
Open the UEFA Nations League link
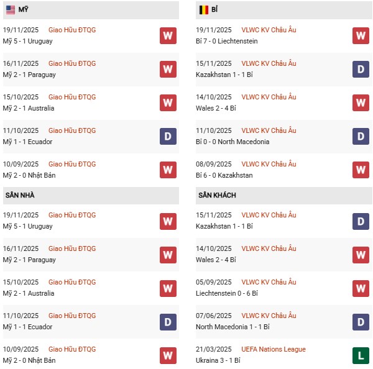[274, 349]
